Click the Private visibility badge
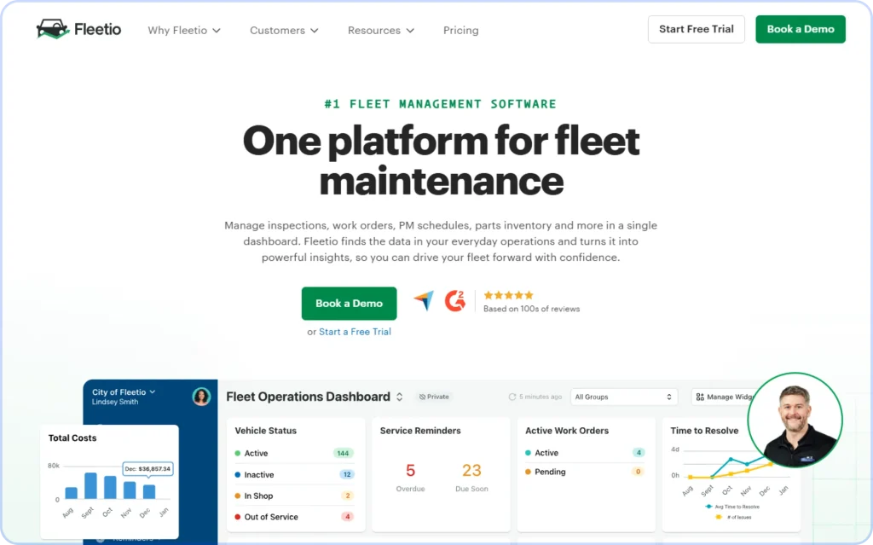 coord(434,397)
